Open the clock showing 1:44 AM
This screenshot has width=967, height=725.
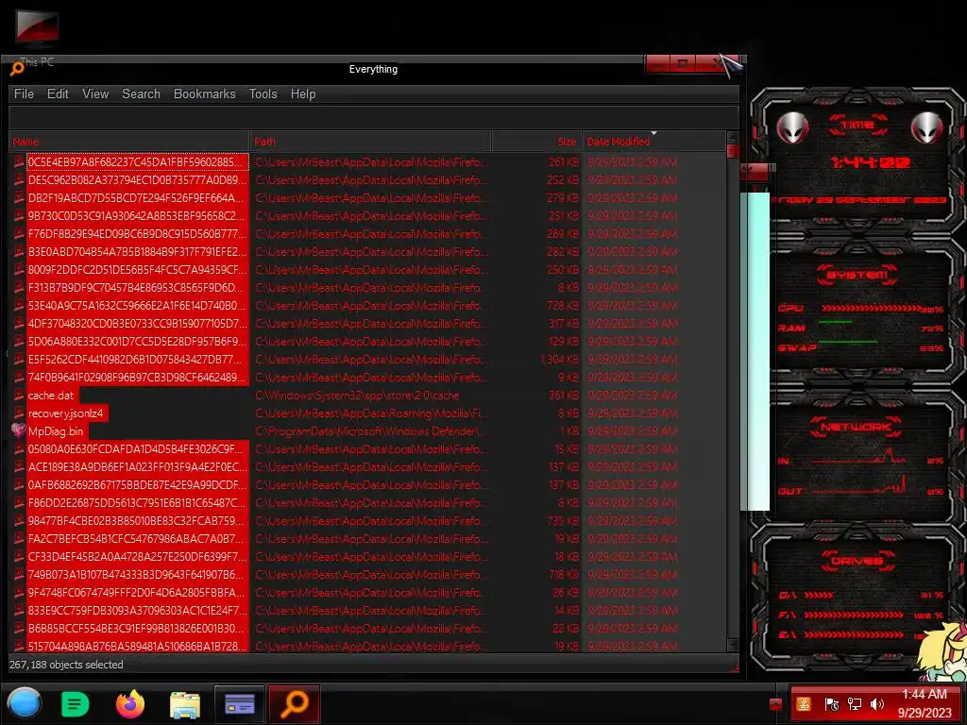click(x=924, y=703)
